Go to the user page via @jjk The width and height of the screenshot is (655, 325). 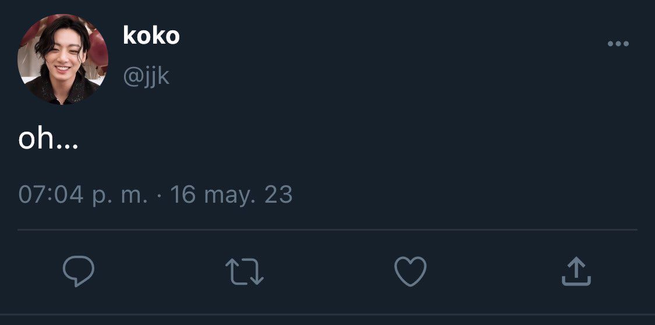146,77
